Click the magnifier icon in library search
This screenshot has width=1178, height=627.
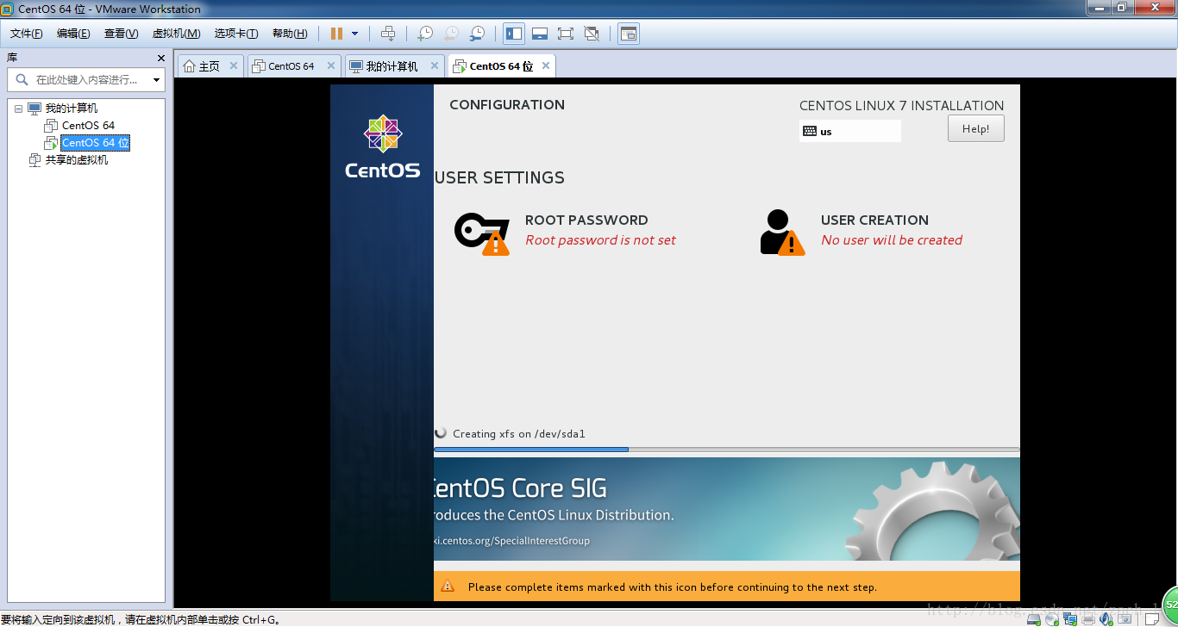pos(21,80)
